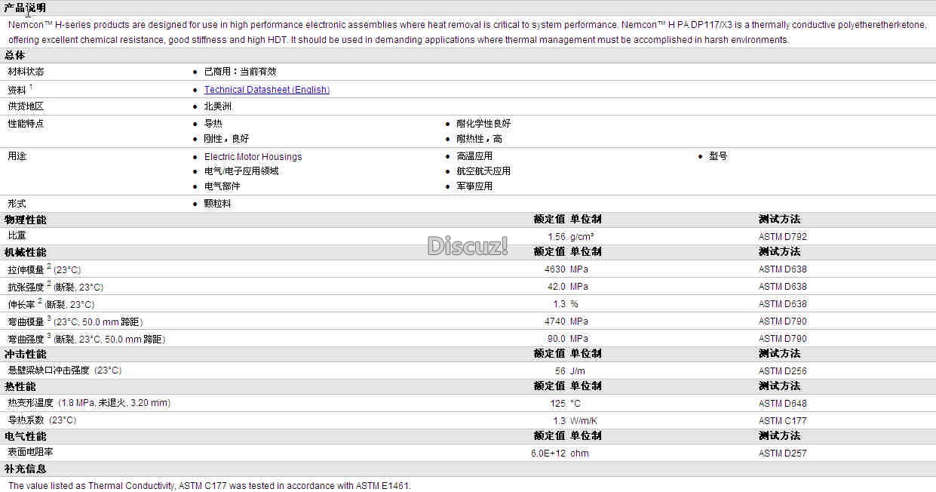Select the 航空航天应用 entry
This screenshot has width=936, height=492.
483,171
